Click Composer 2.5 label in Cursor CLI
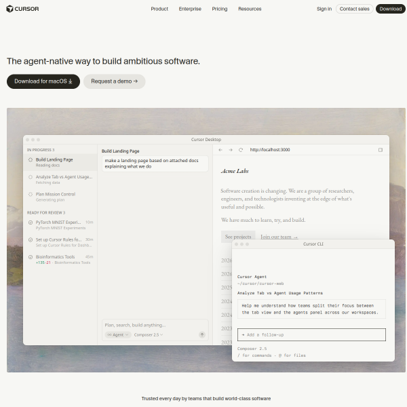 252,349
